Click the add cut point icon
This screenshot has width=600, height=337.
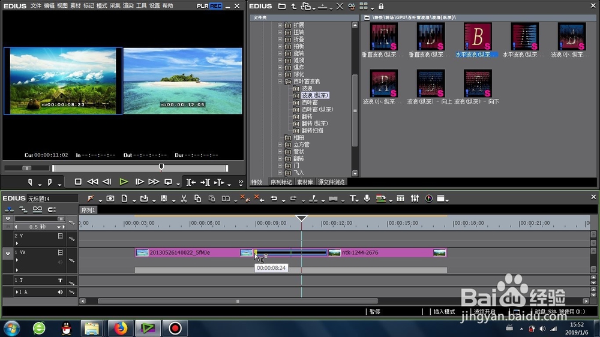313,198
